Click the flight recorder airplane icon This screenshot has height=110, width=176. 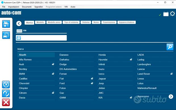(x=6, y=85)
